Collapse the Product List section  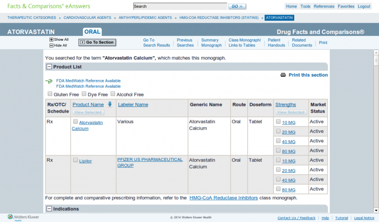point(49,67)
